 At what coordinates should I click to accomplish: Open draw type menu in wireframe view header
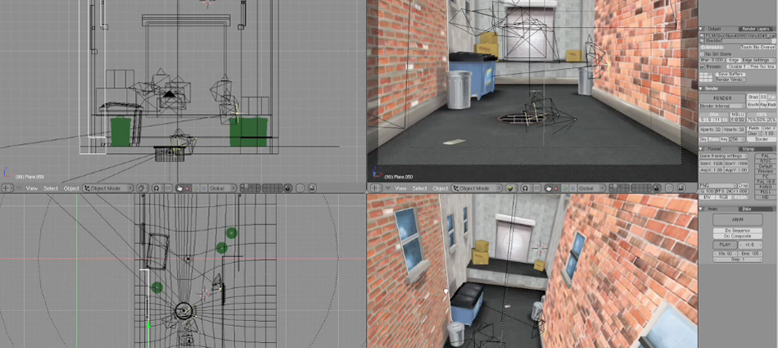coord(142,188)
